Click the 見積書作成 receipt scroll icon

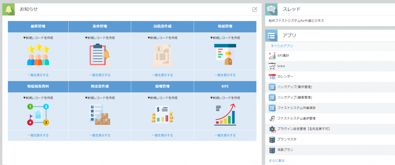tap(162, 55)
